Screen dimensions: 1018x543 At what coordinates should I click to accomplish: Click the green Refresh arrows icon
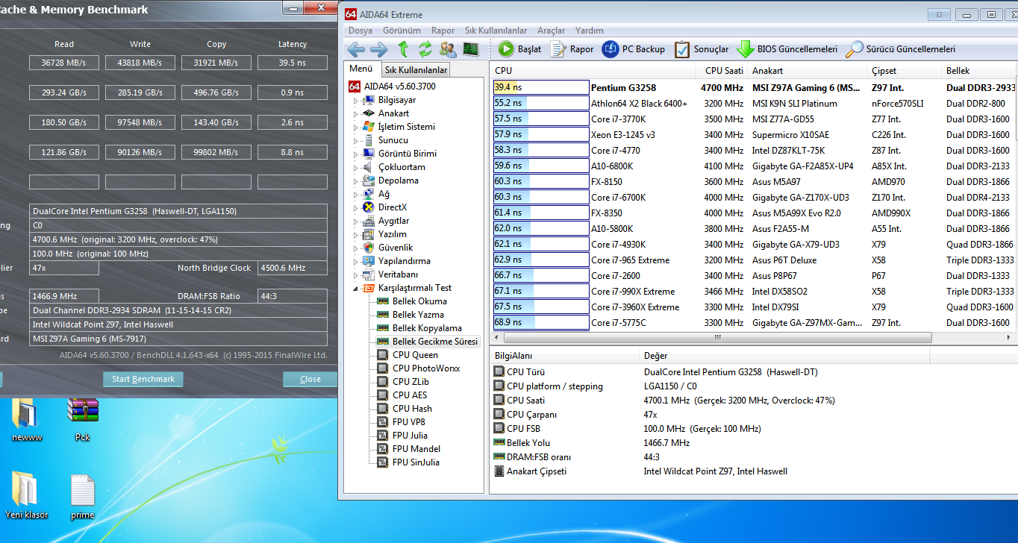425,49
